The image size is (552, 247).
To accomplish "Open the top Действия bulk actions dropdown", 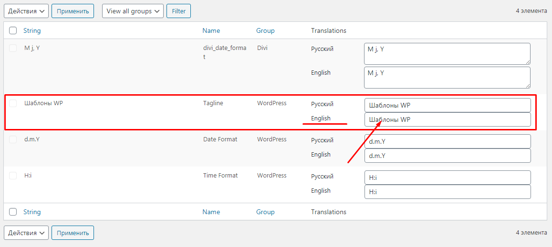I will click(x=26, y=11).
